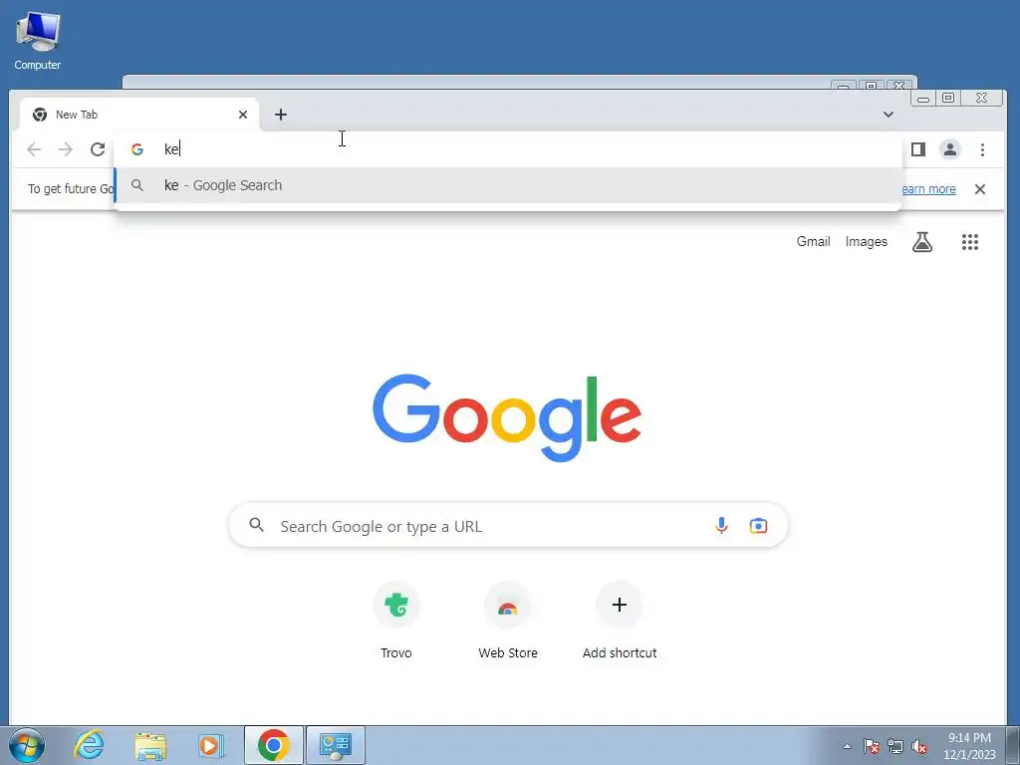
Task: Click the control panel taskbar button
Action: (336, 745)
